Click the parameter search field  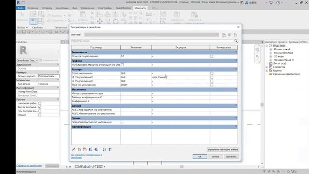(153, 41)
